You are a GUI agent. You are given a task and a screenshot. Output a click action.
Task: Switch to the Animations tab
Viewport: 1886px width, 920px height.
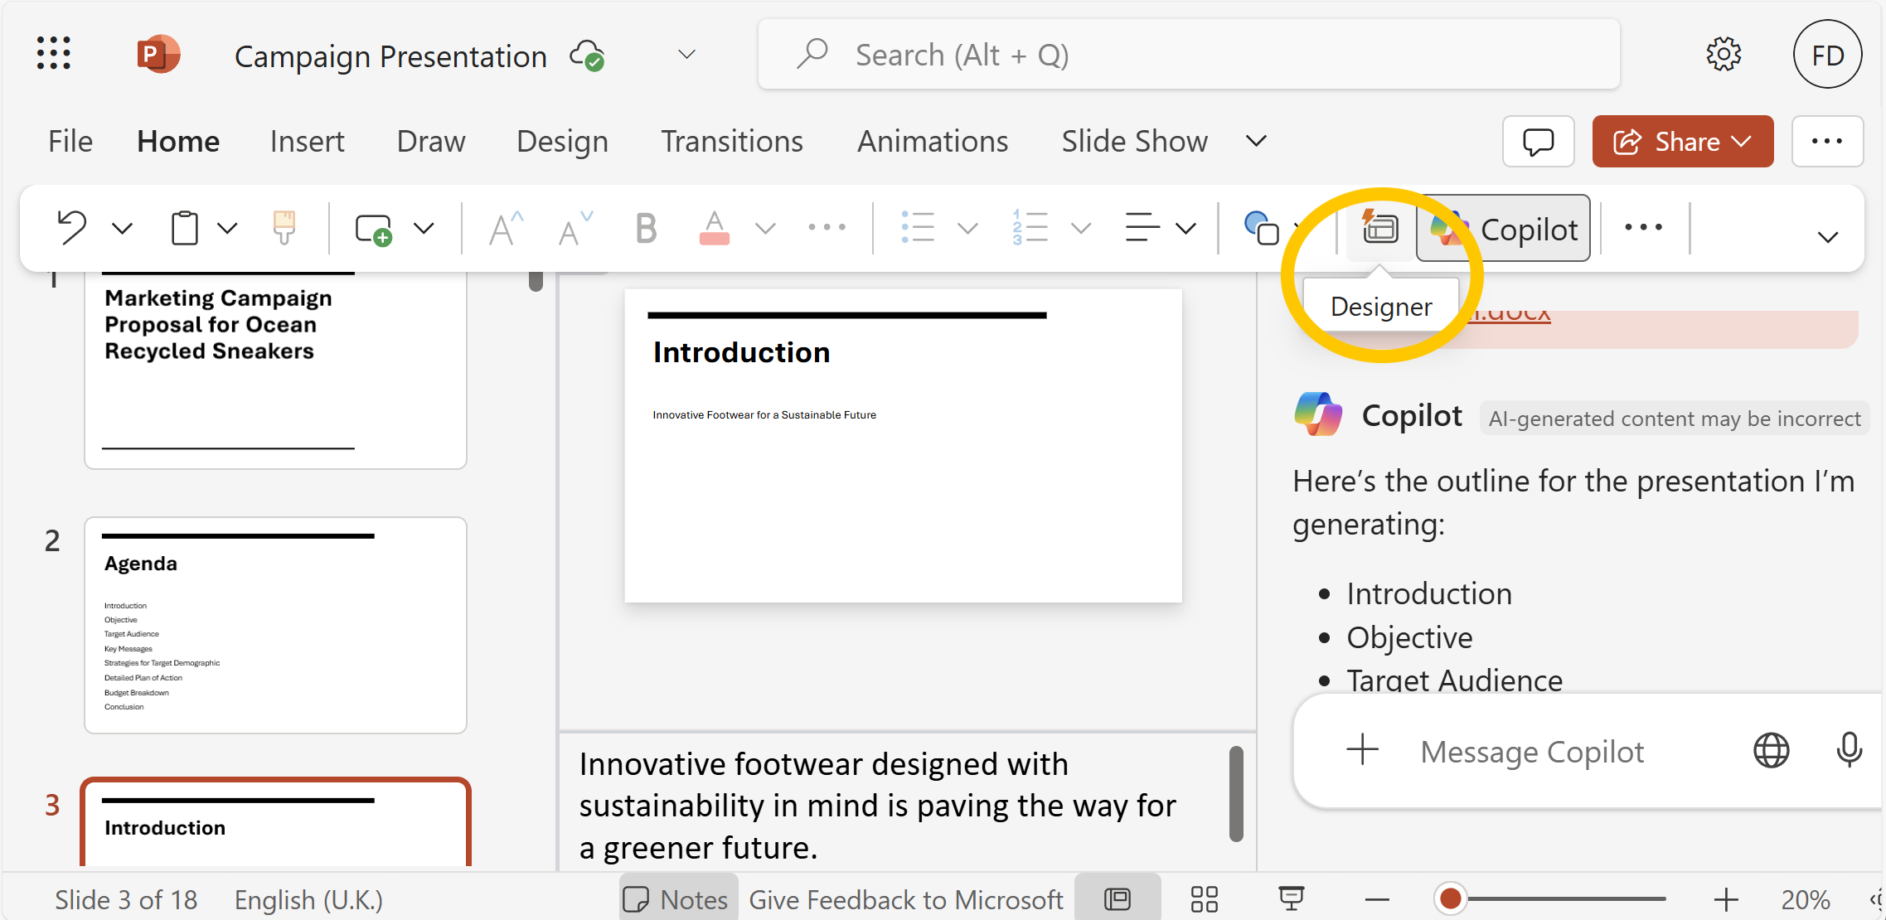933,142
